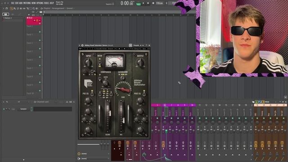Click the Channel rack title

43,102
